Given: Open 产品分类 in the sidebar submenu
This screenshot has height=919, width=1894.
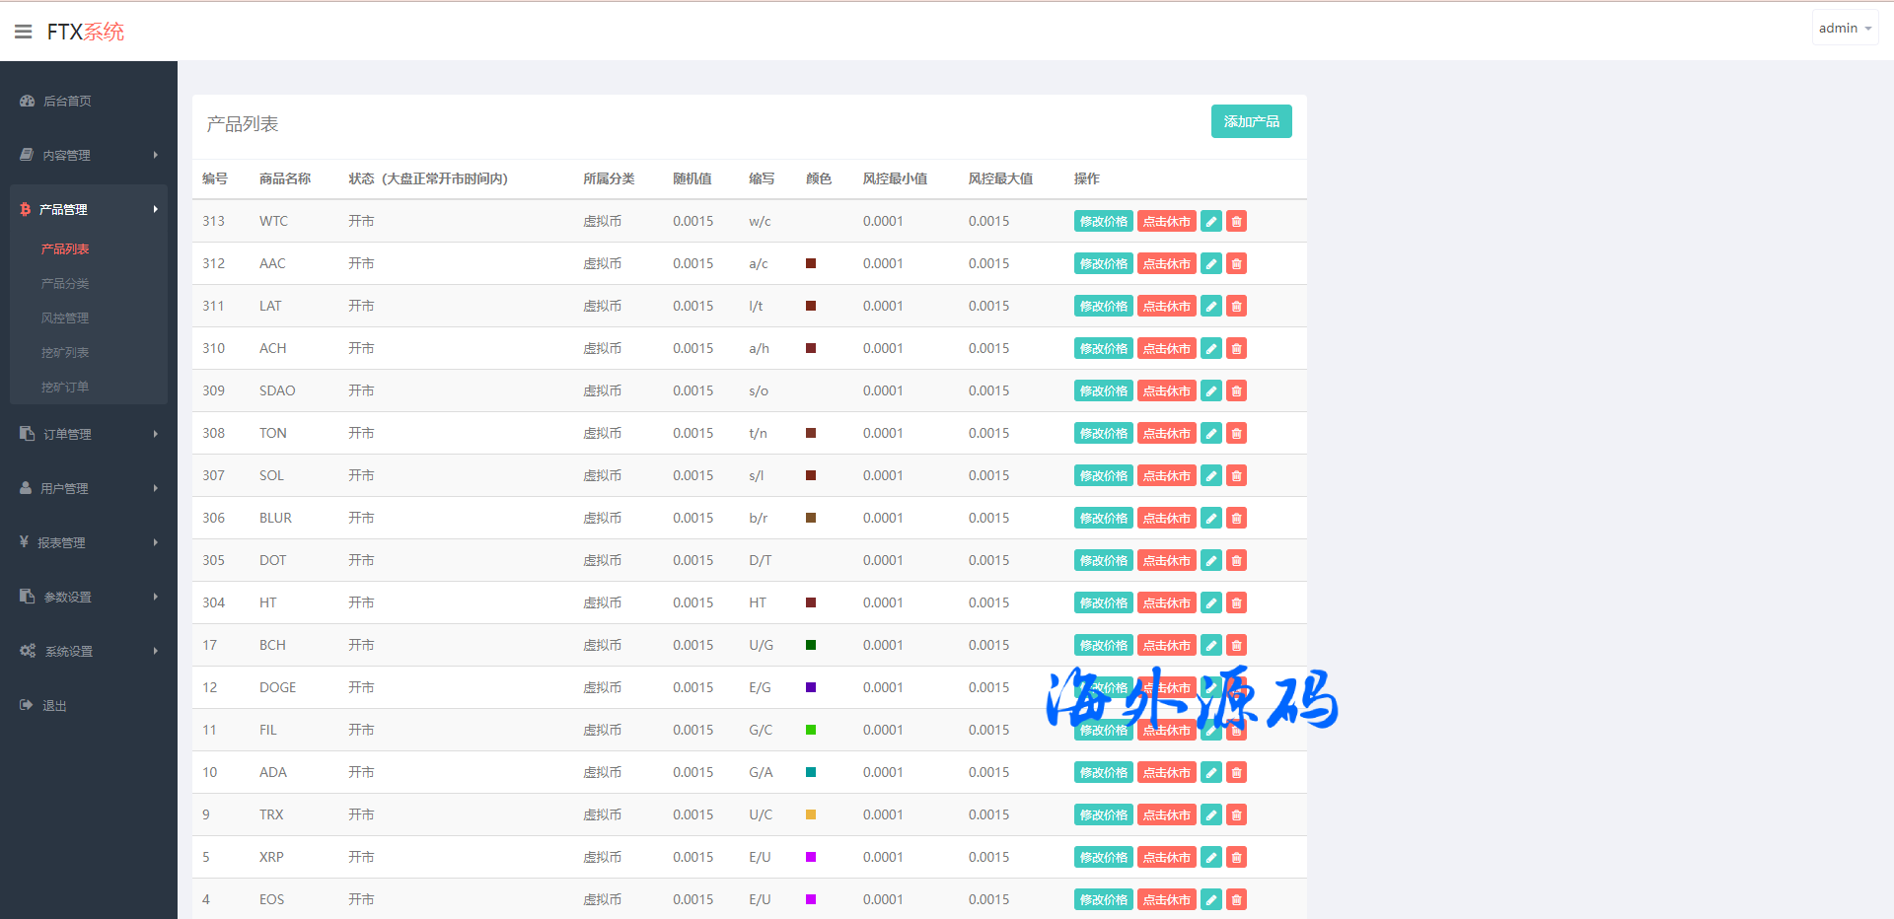Looking at the screenshot, I should tap(65, 283).
